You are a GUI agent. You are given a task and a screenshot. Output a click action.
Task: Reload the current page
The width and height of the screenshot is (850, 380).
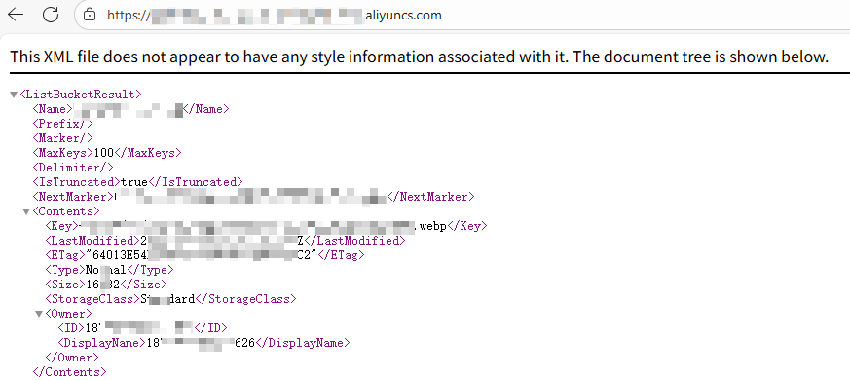point(51,15)
